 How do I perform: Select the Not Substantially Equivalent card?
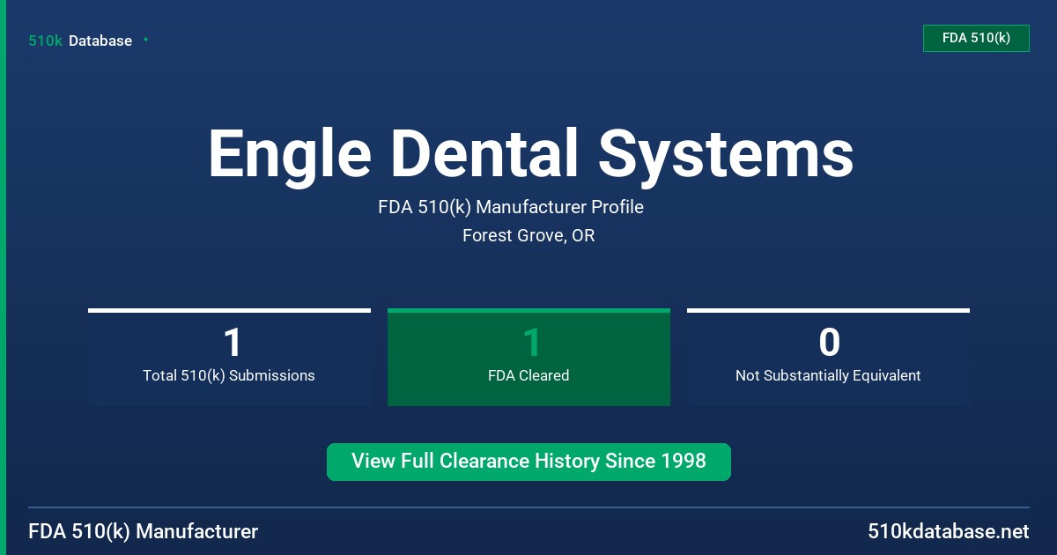click(828, 358)
